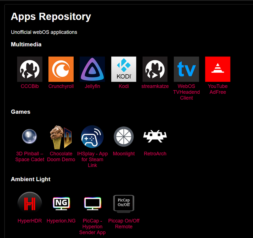Open the Moonlight wheel icon

pos(124,137)
